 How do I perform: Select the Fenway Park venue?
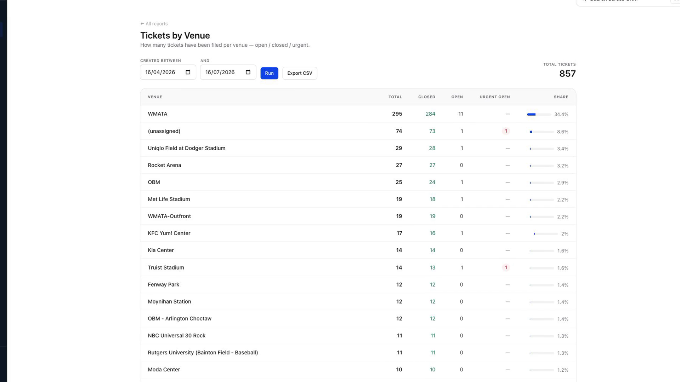coord(164,284)
